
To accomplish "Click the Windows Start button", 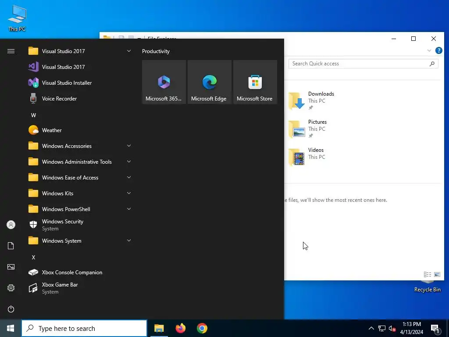I will (11, 328).
